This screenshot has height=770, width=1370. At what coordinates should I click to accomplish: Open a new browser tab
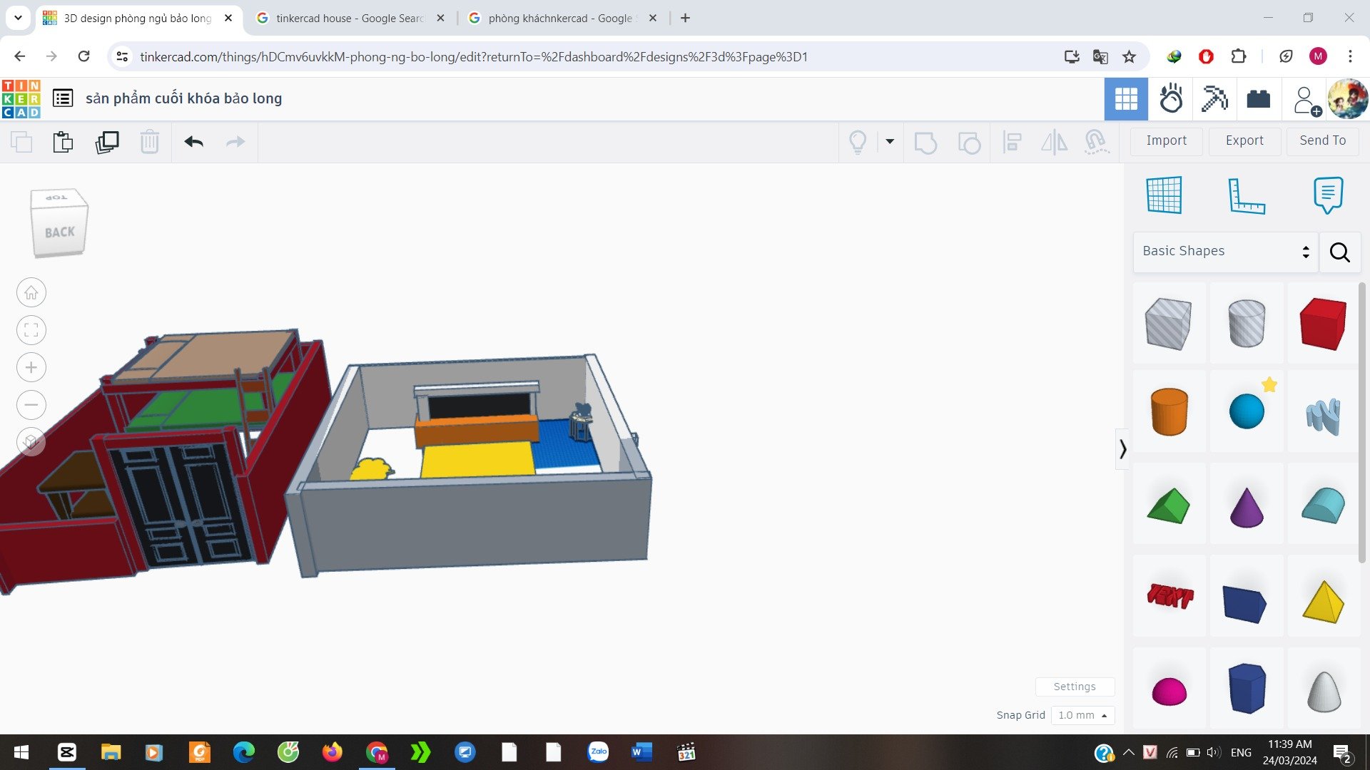click(685, 19)
